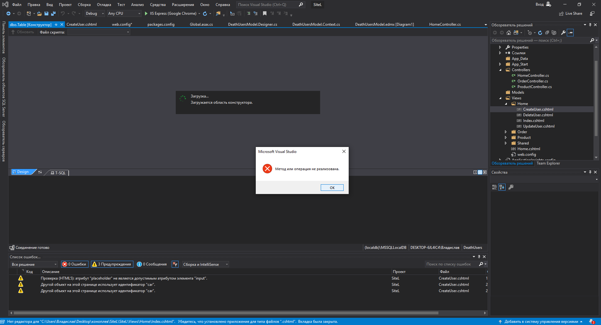Viewport: 601px width, 325px height.
Task: Click the Live Share icon
Action: click(x=561, y=13)
